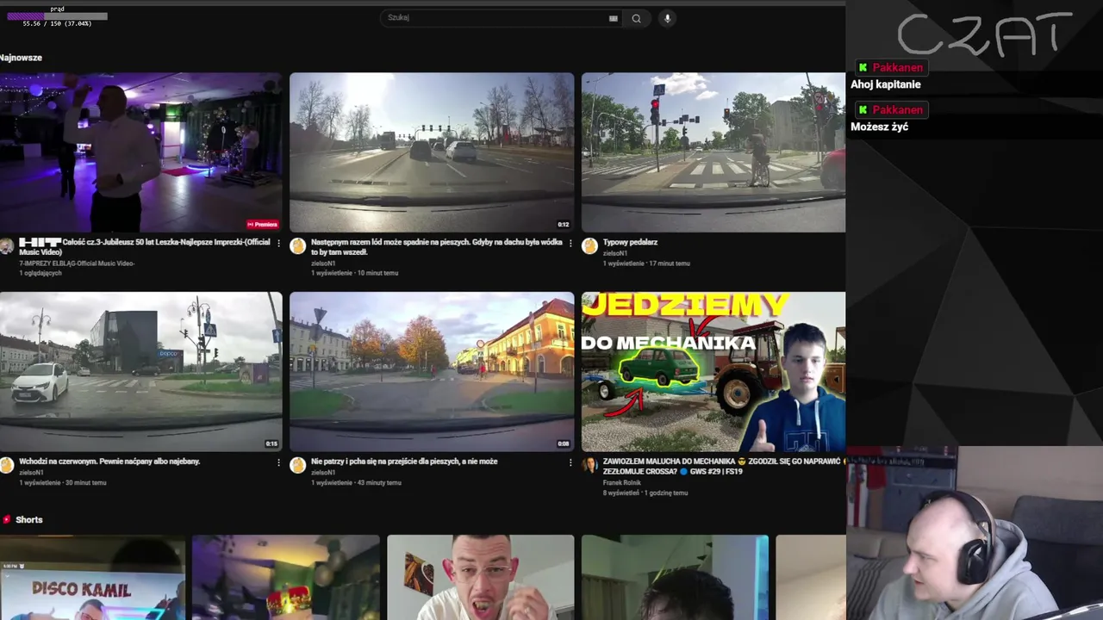Click the Premiera badge on party video thumbnail
The height and width of the screenshot is (620, 1103).
point(262,224)
